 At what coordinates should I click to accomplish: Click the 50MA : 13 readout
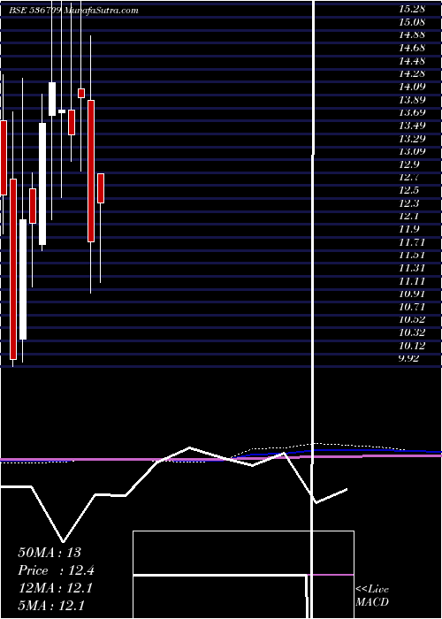[50, 553]
